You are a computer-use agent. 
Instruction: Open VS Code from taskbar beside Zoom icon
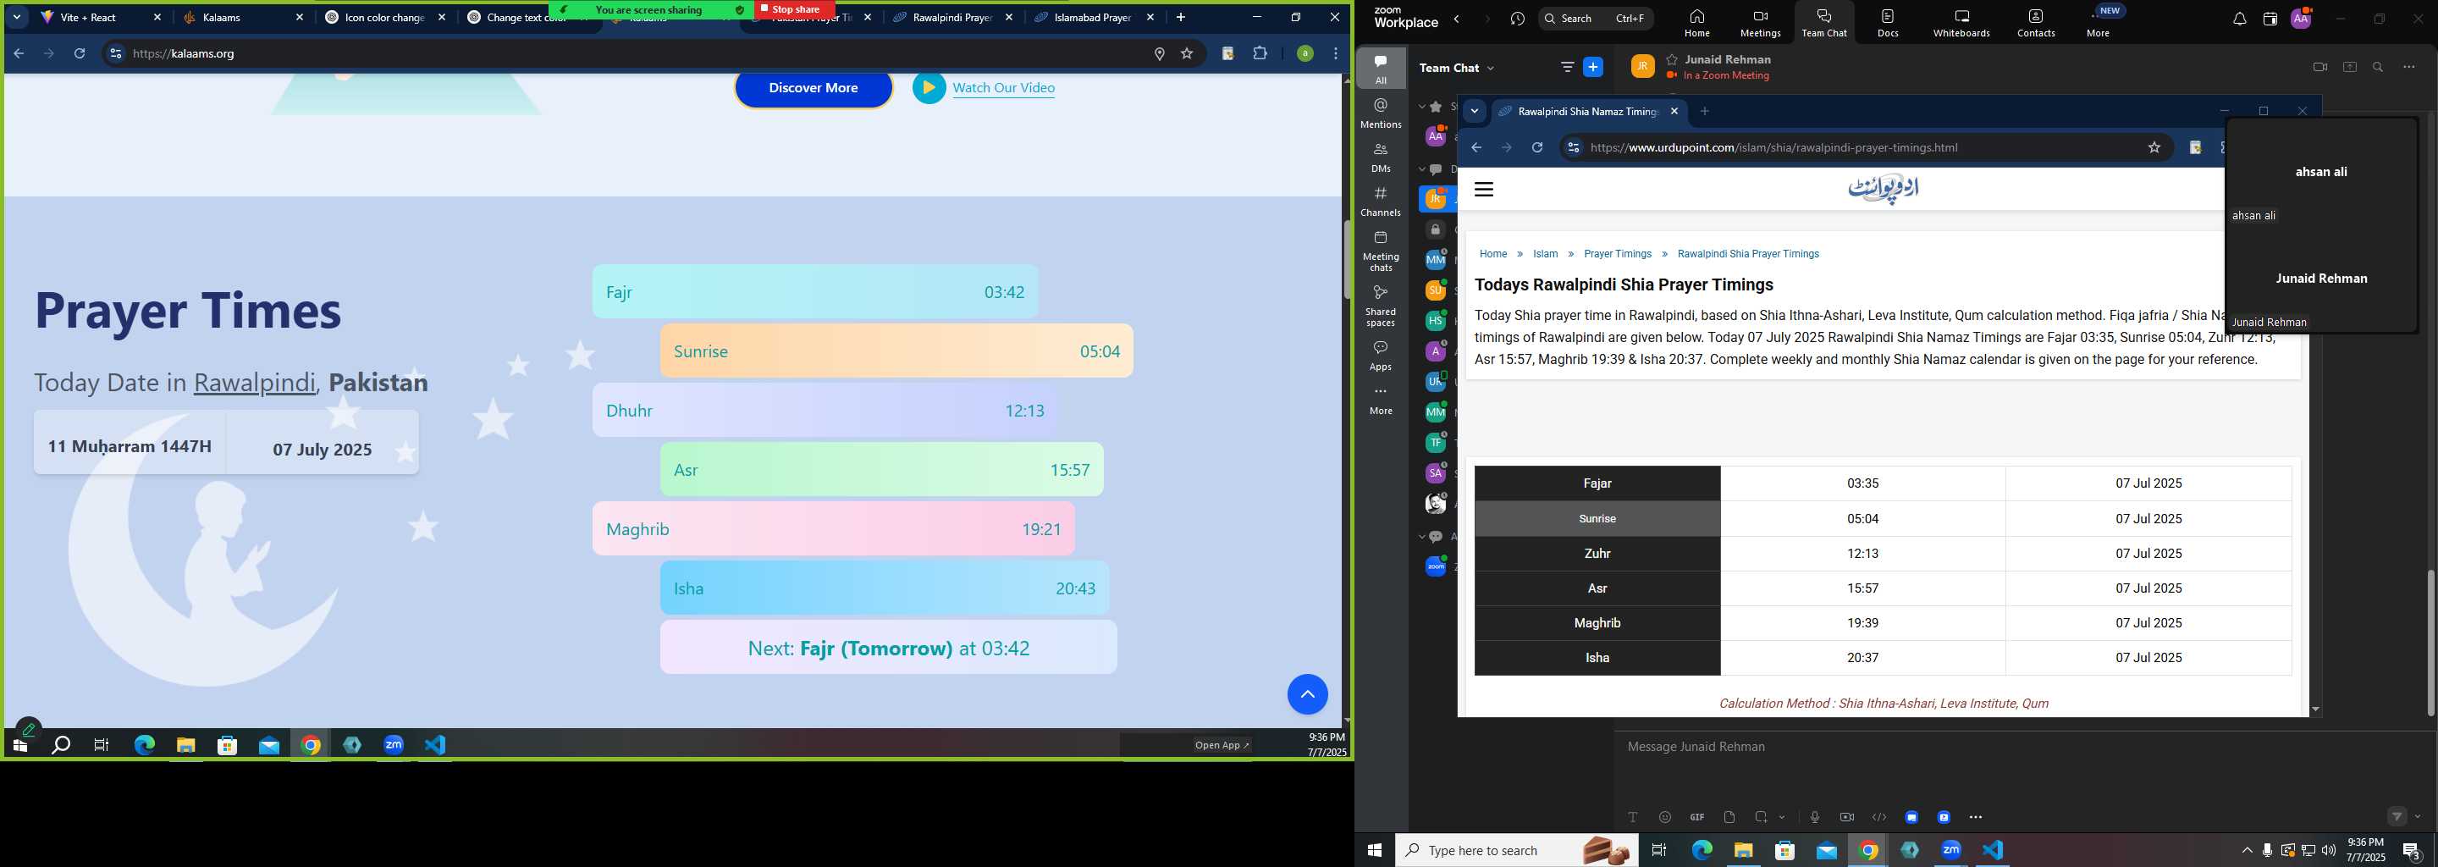coord(1994,850)
